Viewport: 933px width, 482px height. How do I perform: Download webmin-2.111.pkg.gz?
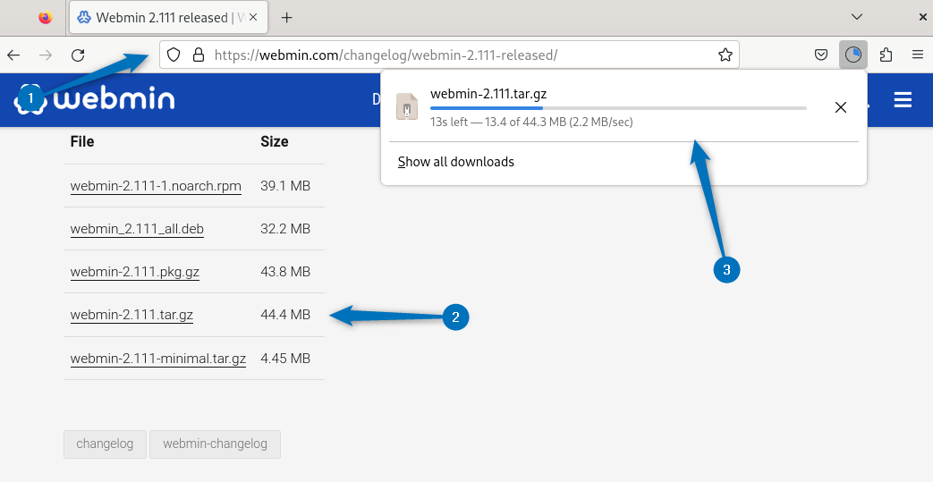[134, 271]
